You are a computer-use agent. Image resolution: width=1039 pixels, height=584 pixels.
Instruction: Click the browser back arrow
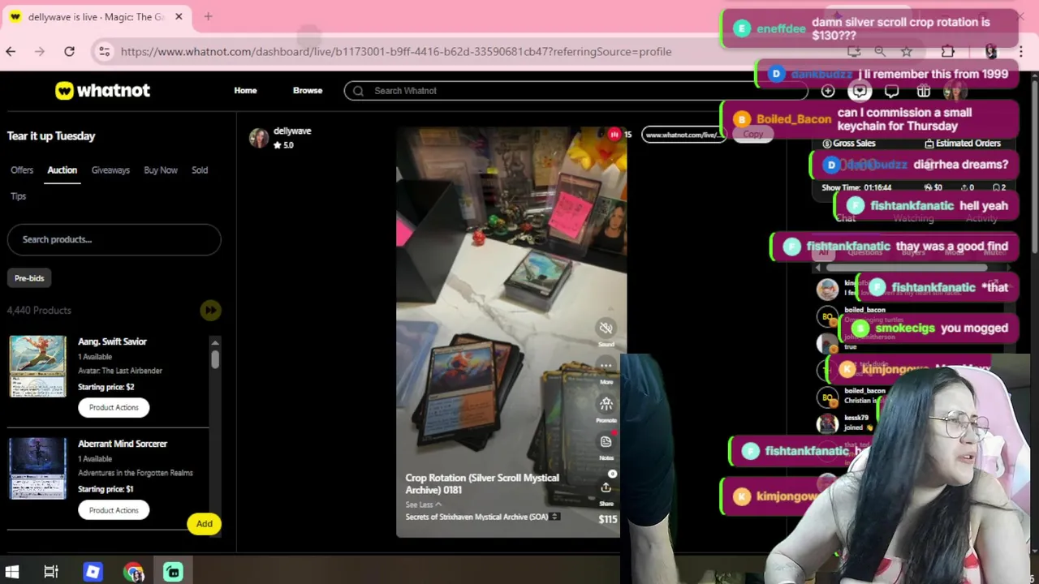point(11,51)
